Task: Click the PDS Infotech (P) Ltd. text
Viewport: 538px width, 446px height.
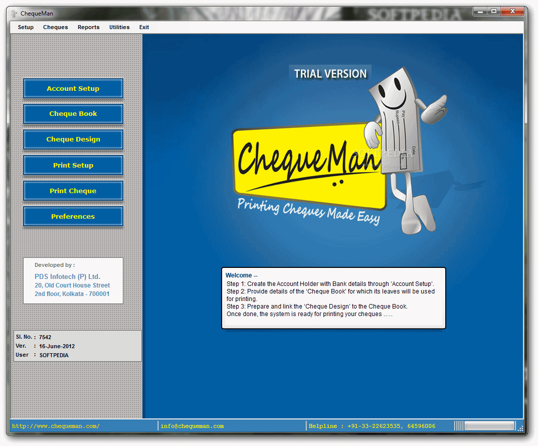Action: [67, 276]
